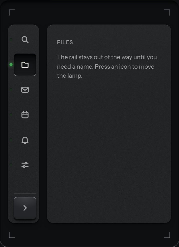The image size is (179, 247).
Task: Open the Settings sliders icon
Action: pos(25,165)
